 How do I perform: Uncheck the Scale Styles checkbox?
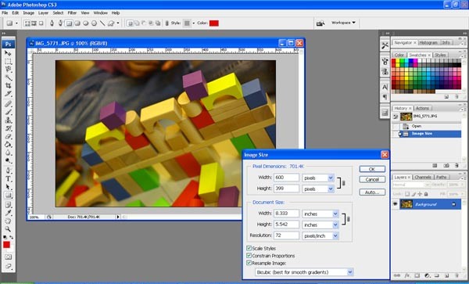click(x=249, y=248)
